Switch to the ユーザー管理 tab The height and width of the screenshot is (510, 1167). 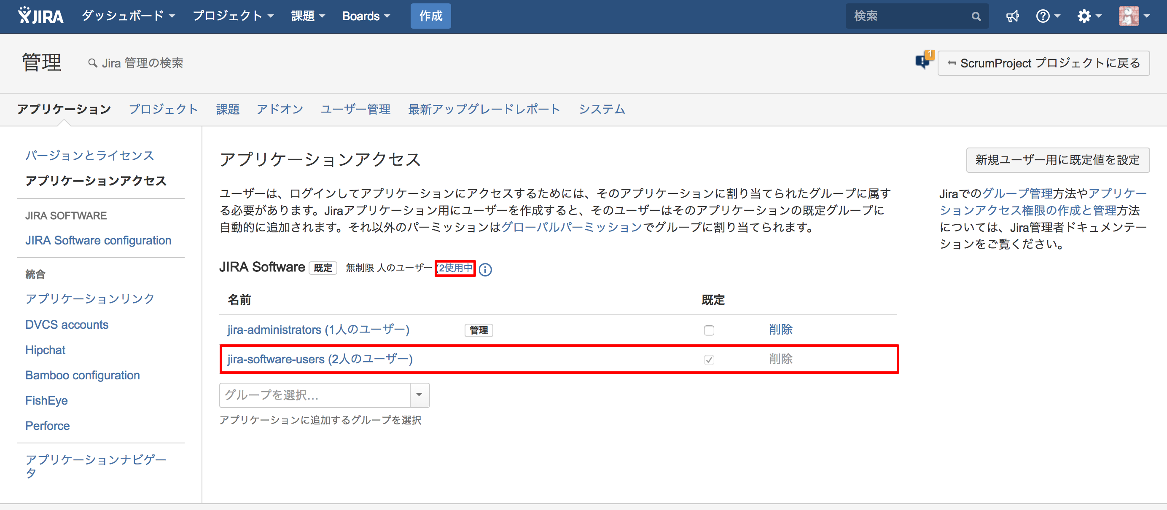pyautogui.click(x=355, y=109)
